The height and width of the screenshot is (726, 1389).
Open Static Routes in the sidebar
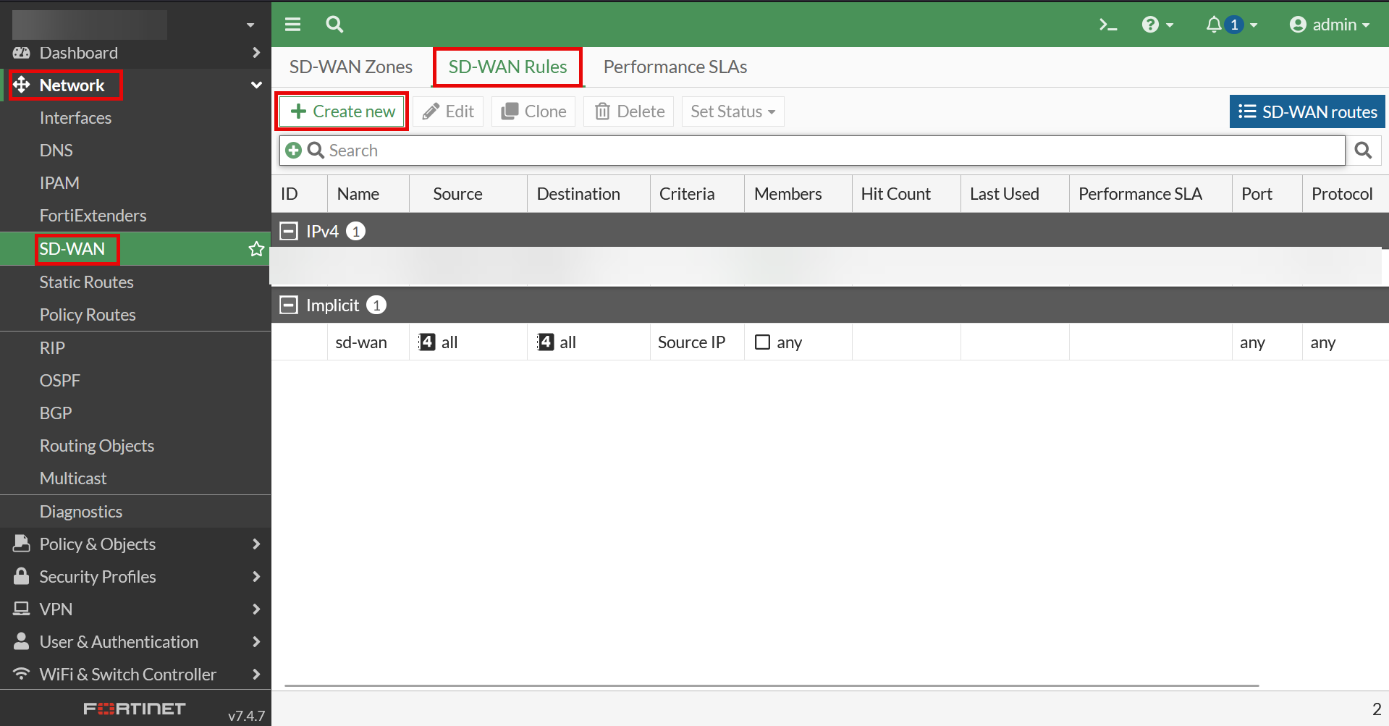pos(86,282)
